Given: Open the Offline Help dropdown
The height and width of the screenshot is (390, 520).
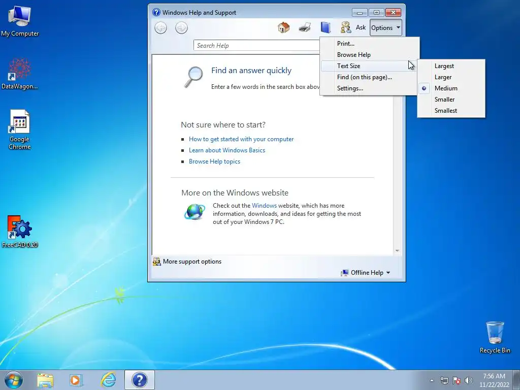Looking at the screenshot, I should (366, 273).
